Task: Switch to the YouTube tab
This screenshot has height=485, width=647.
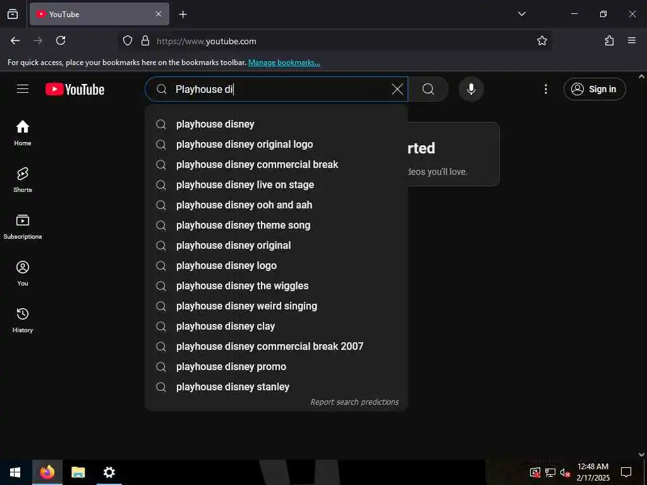Action: [x=99, y=15]
